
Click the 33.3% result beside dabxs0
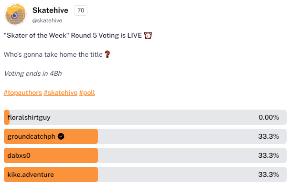pos(269,155)
